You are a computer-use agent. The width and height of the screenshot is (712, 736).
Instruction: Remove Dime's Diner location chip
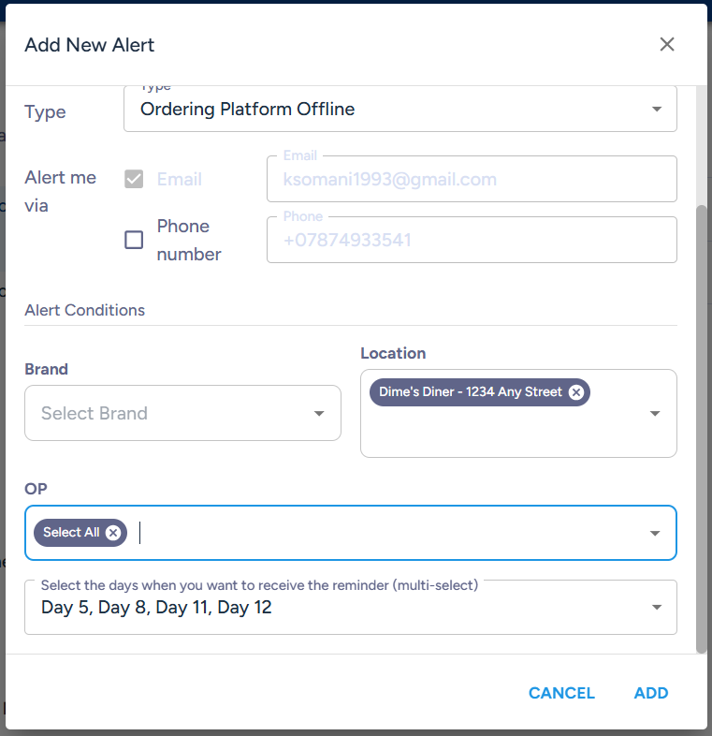576,392
